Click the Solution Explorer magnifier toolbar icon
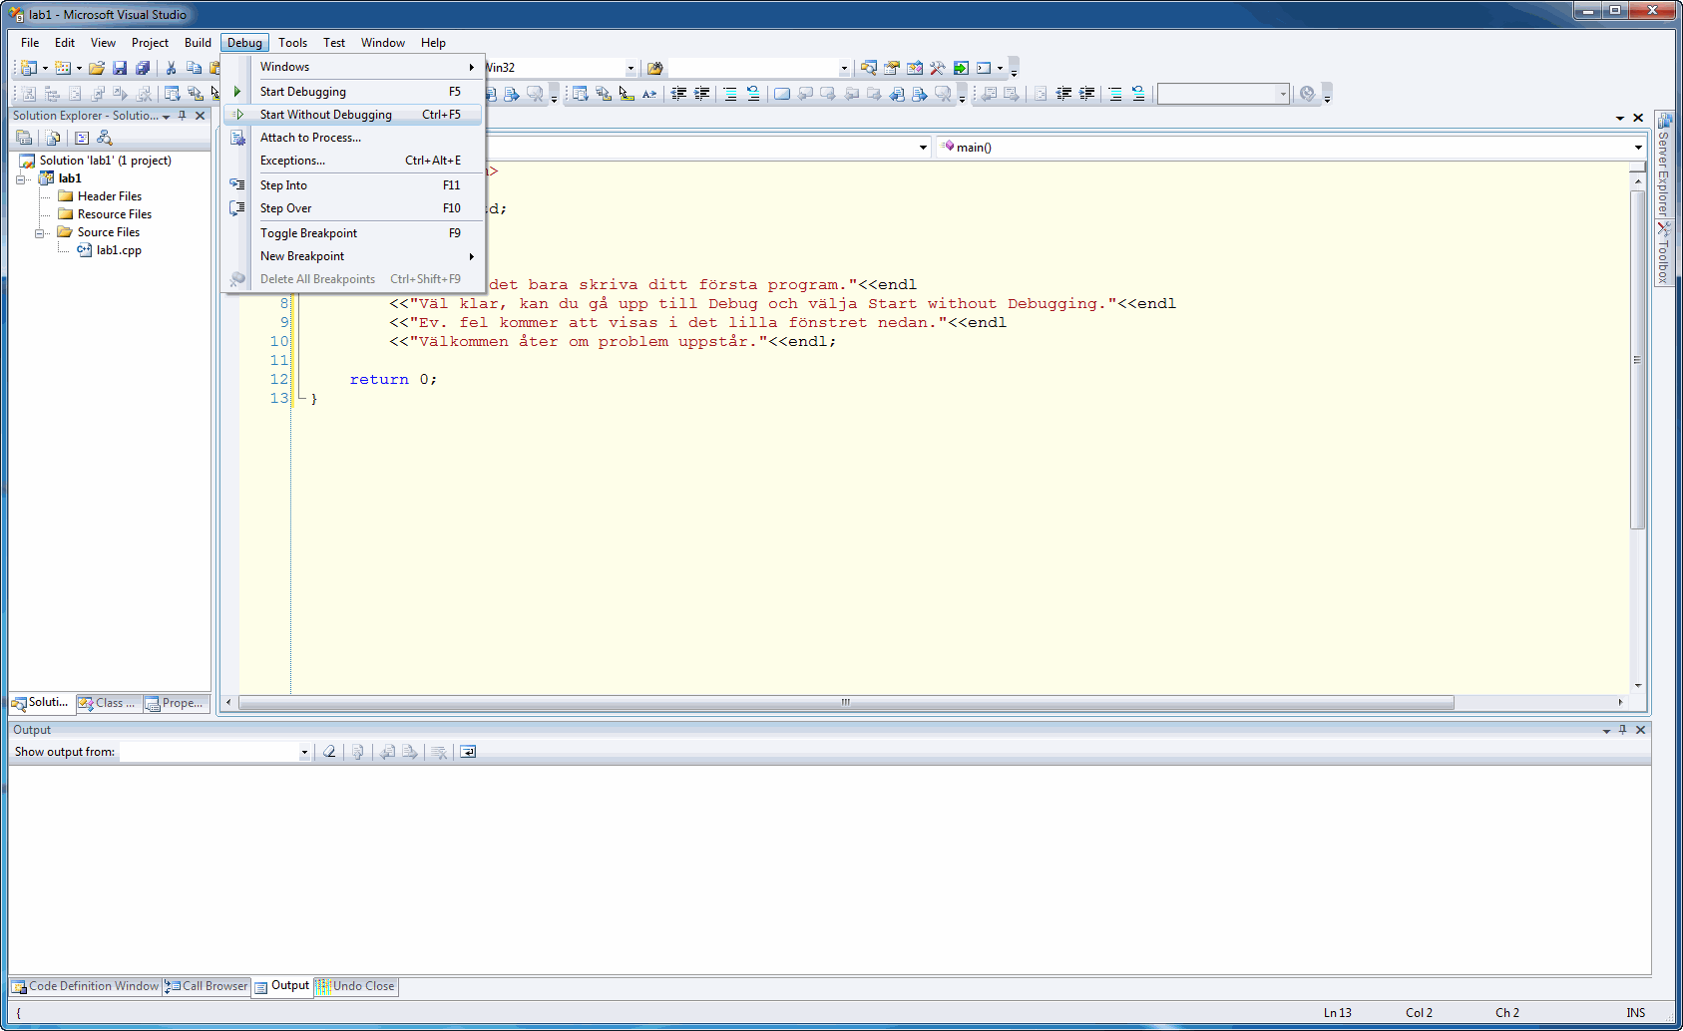Screen dimensions: 1683x1031 tap(869, 68)
